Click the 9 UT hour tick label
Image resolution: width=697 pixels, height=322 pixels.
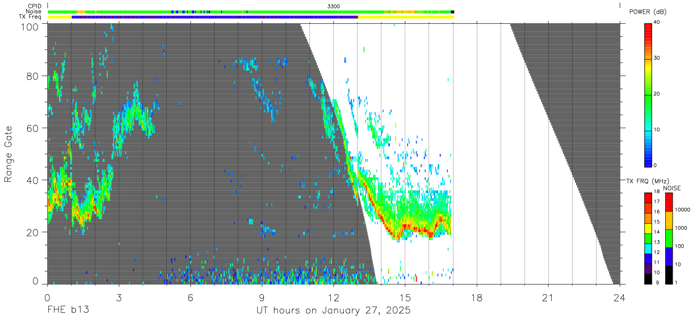click(262, 297)
